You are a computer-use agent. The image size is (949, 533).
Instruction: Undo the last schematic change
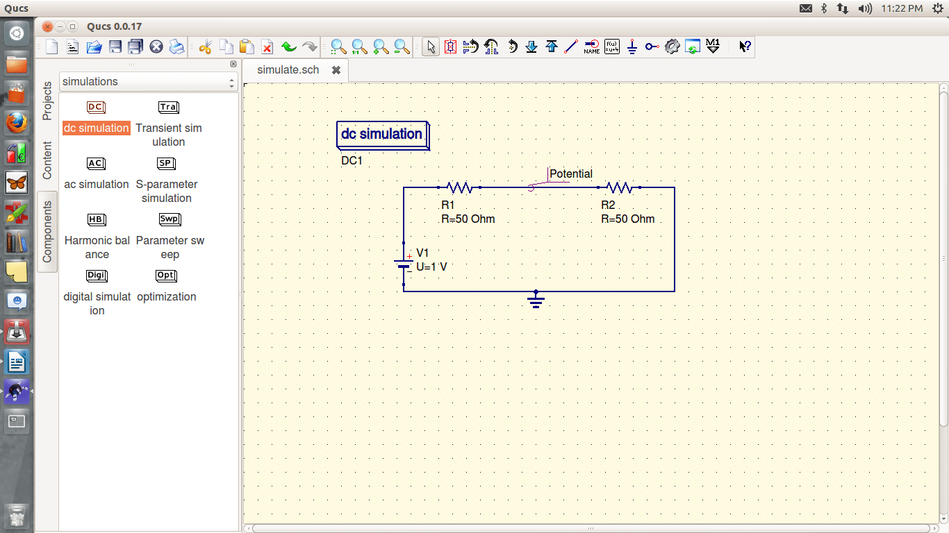[x=288, y=46]
